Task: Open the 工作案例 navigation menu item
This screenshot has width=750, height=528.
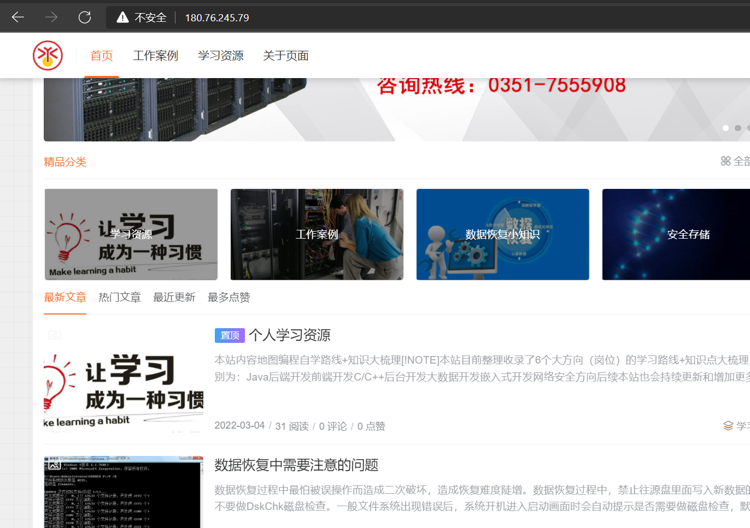Action: [x=155, y=55]
